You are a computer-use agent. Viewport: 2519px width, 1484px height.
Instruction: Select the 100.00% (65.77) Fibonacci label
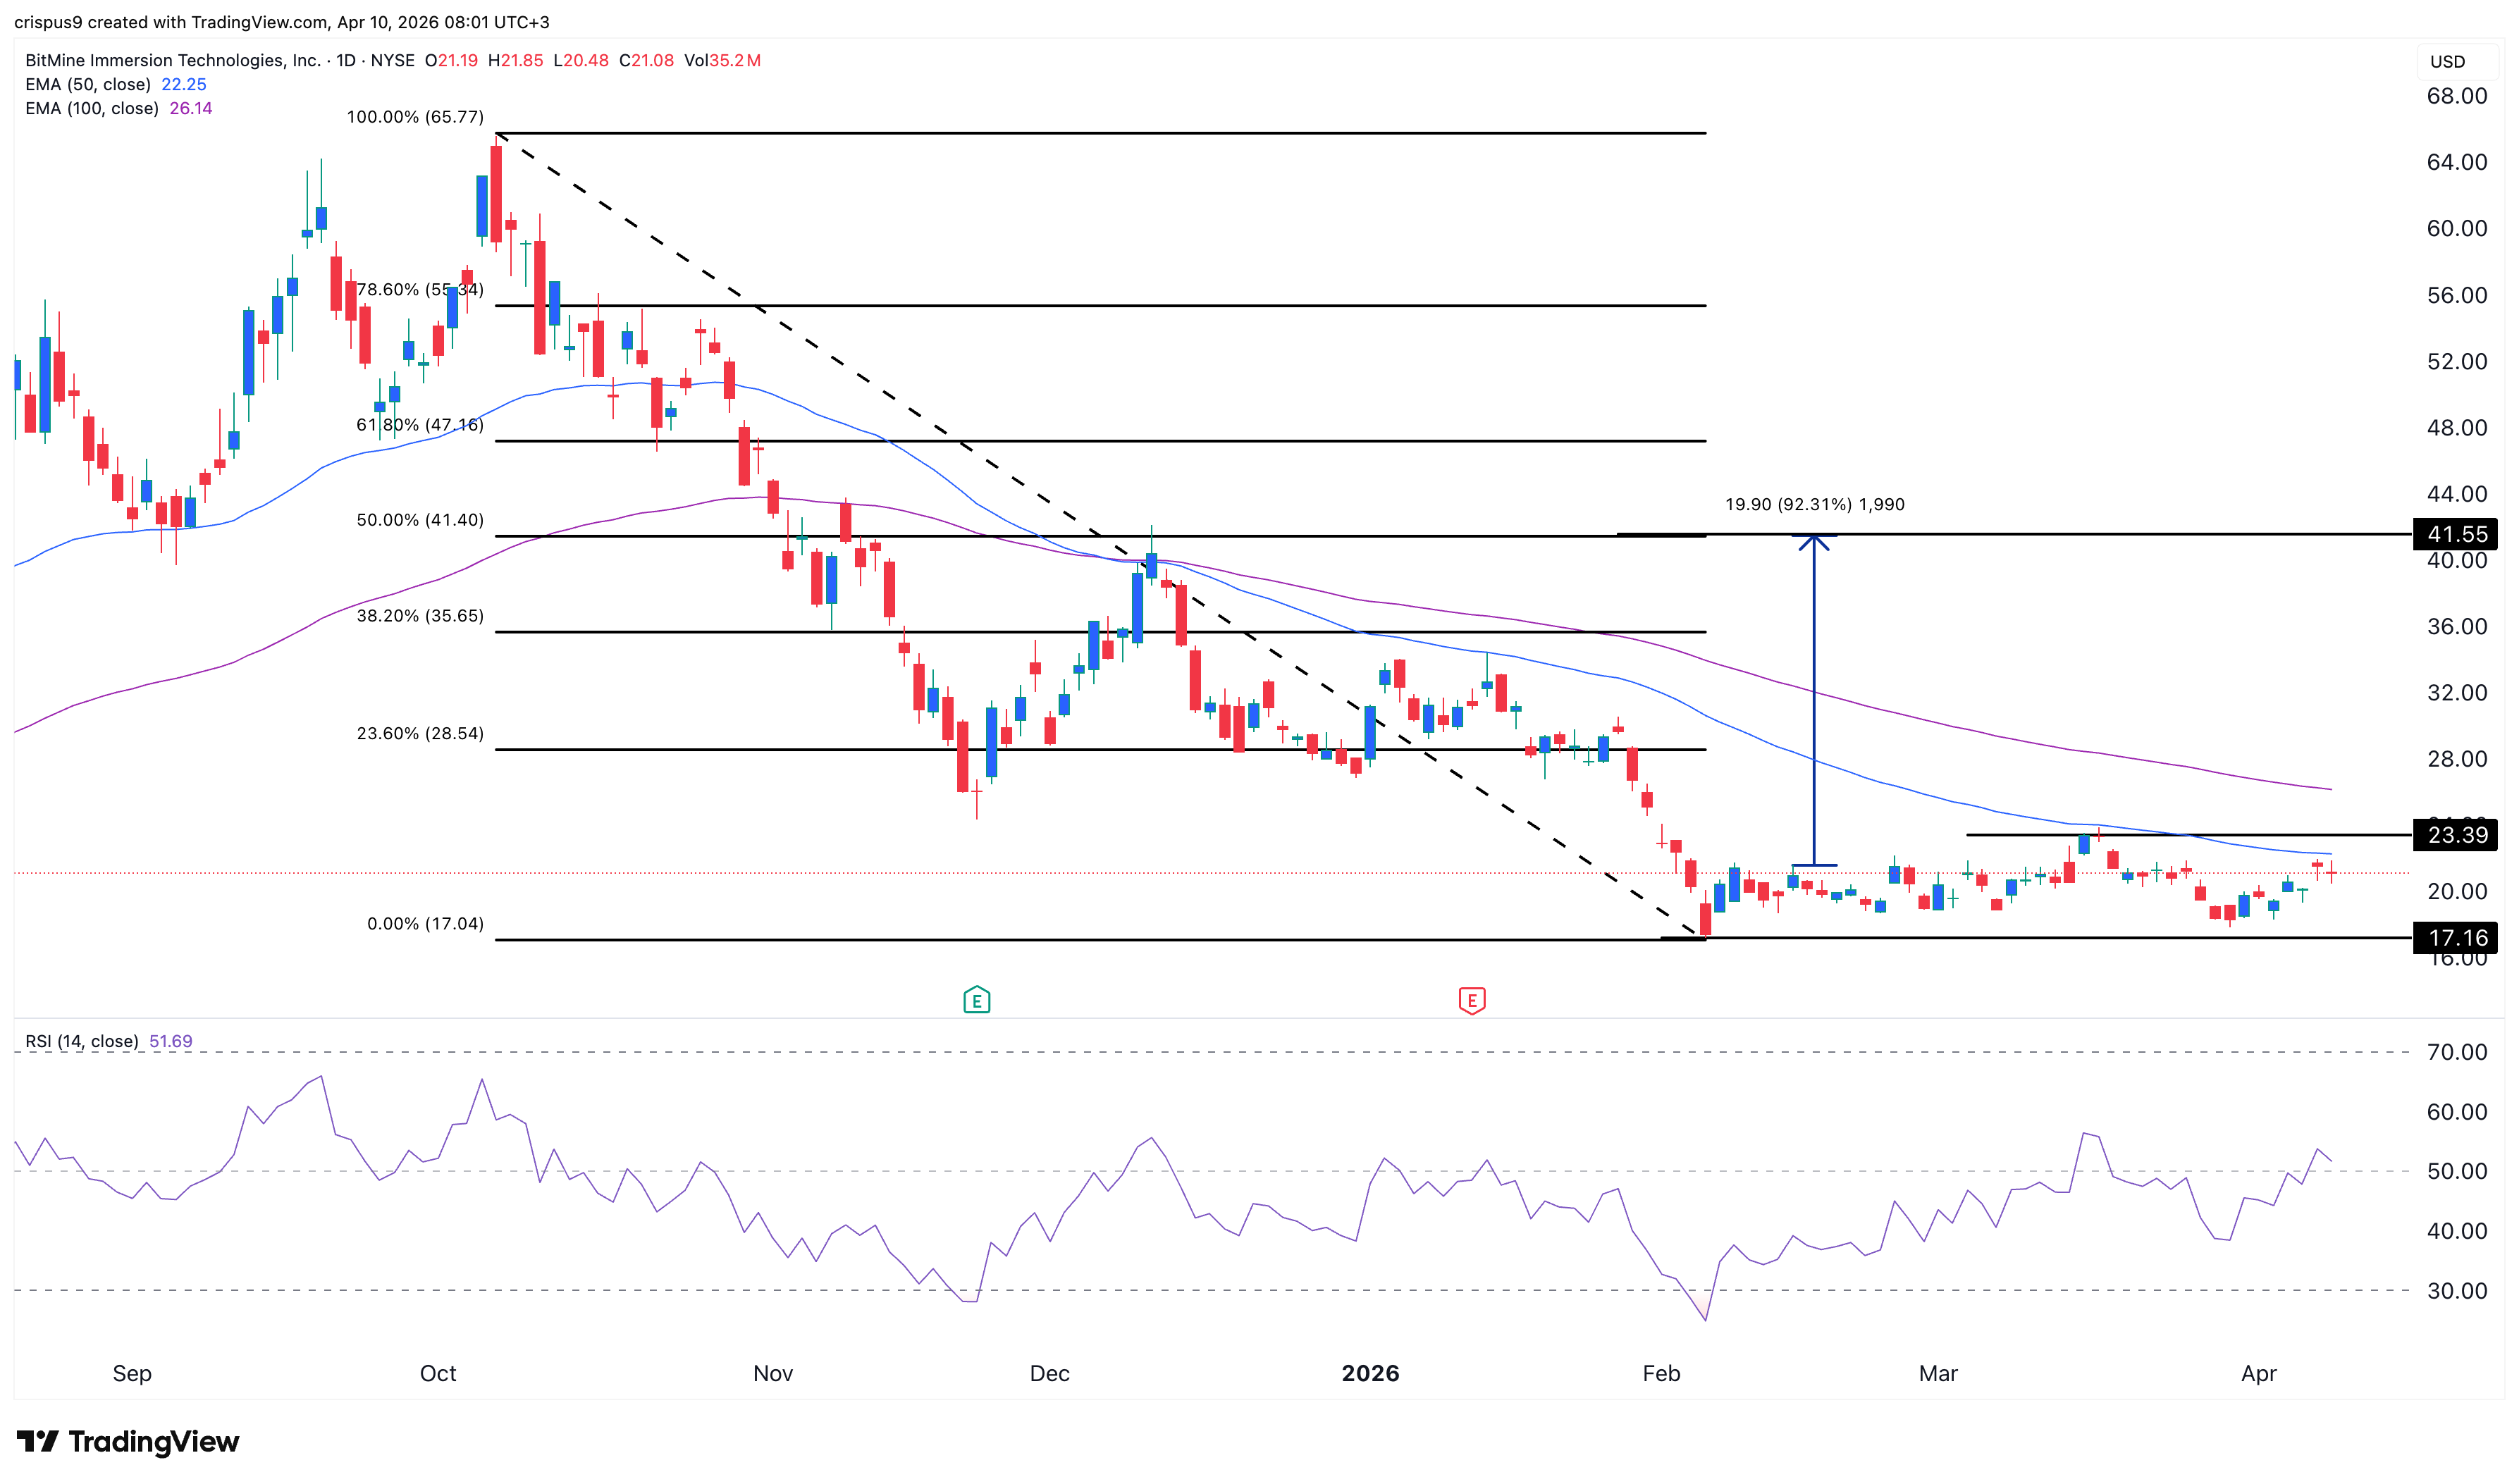coord(415,117)
